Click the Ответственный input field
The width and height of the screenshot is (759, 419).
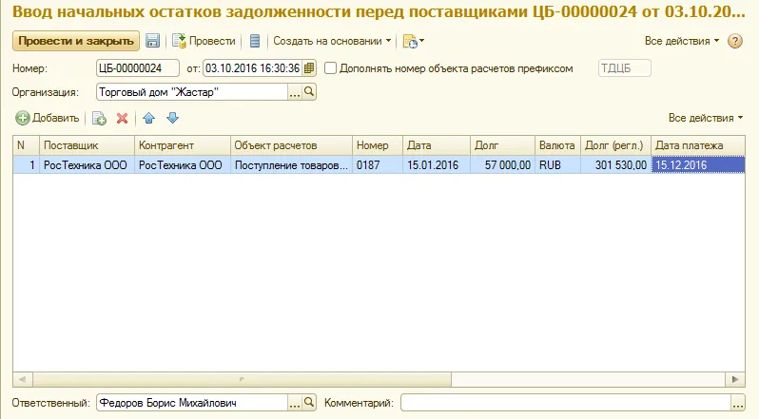click(x=192, y=403)
